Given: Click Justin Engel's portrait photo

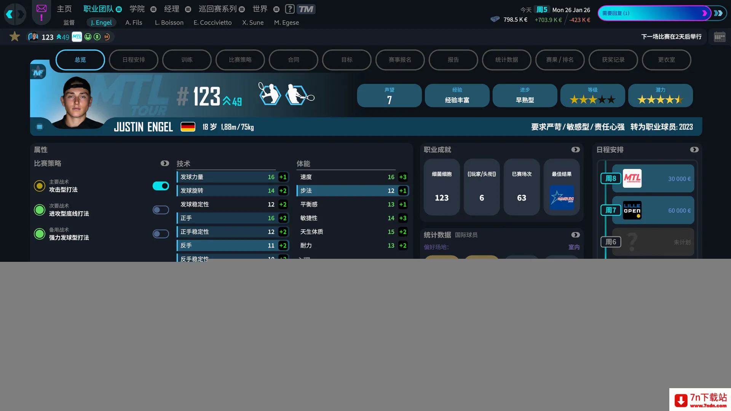Looking at the screenshot, I should coord(77,102).
